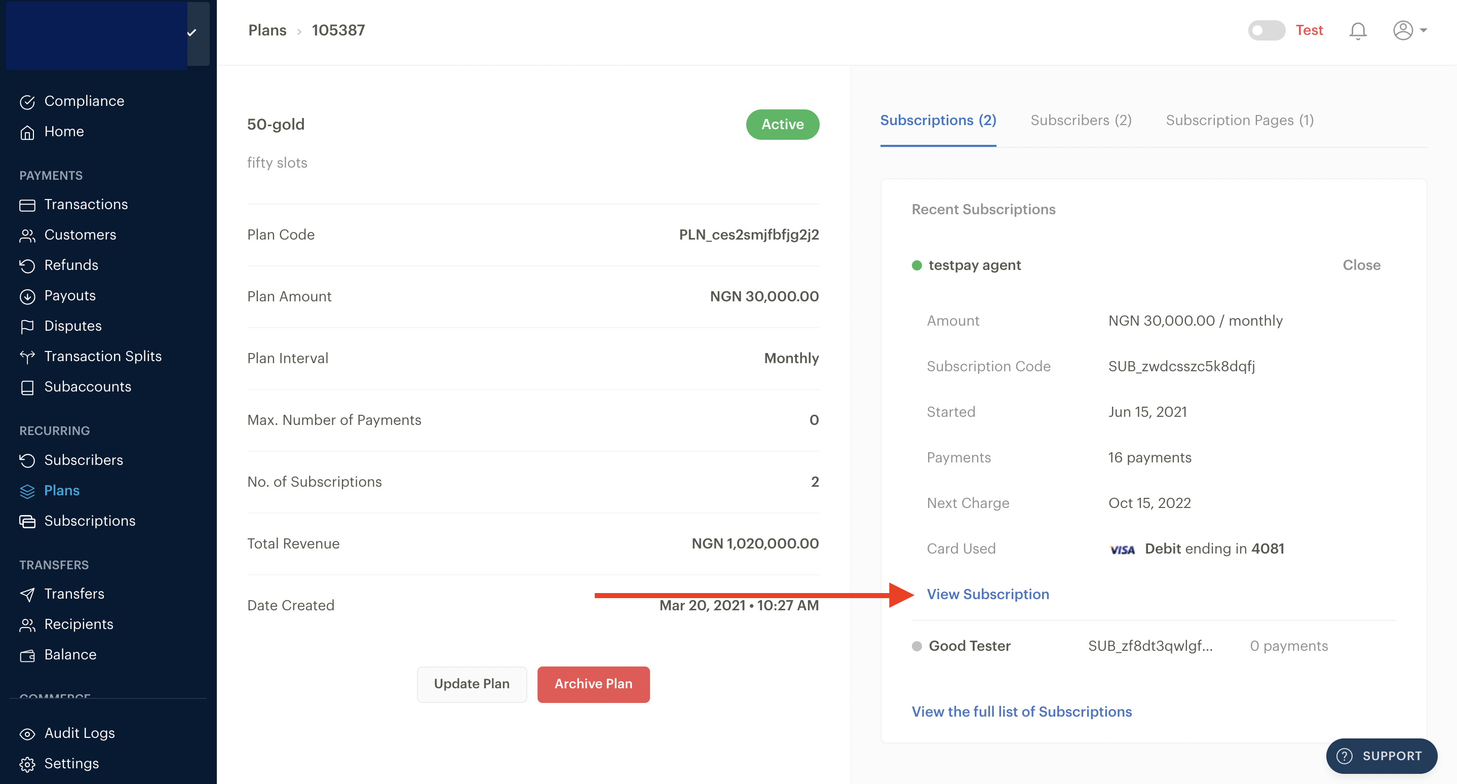This screenshot has height=784, width=1457.
Task: Click the Compliance icon in sidebar
Action: (28, 100)
